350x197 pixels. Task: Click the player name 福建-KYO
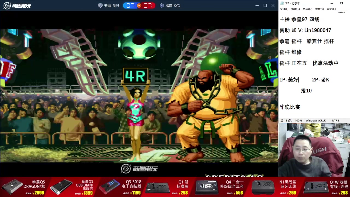tap(173, 6)
